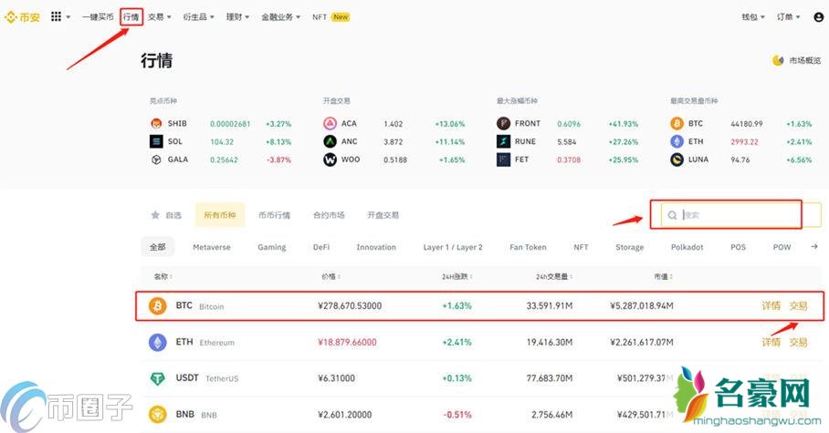Expand the 交易 dropdown menu
The width and height of the screenshot is (829, 433).
[x=160, y=16]
